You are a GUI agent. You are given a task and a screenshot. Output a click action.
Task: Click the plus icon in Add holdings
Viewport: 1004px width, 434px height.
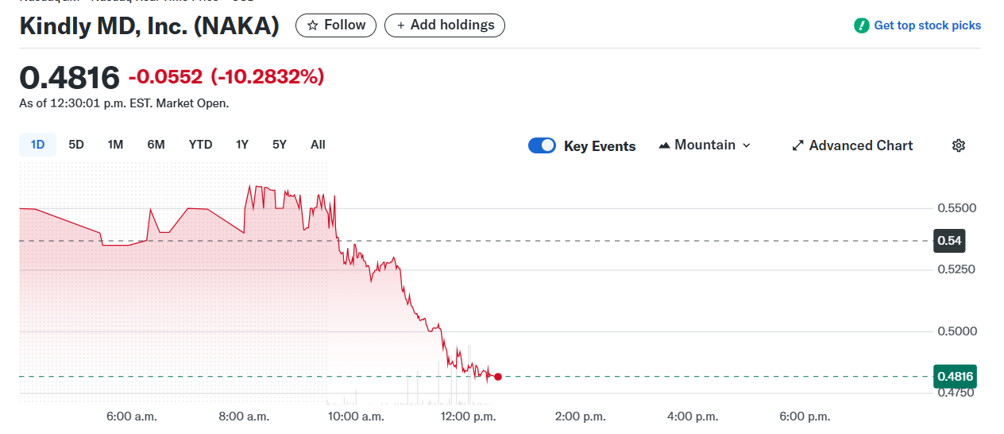(401, 25)
